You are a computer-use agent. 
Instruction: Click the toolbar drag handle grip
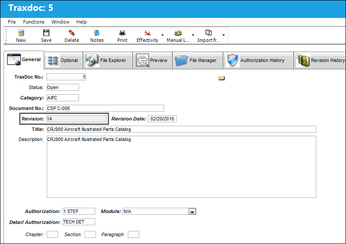6,36
